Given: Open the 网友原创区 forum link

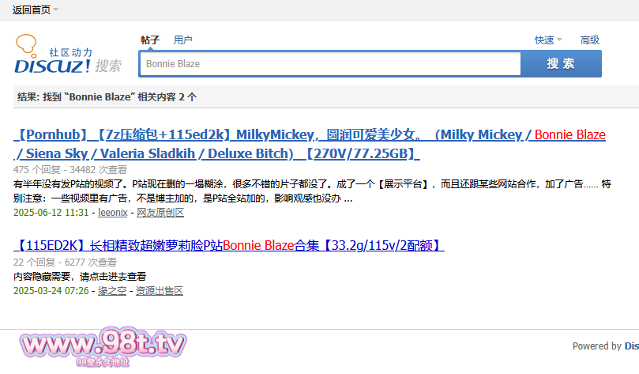Looking at the screenshot, I should coord(160,213).
